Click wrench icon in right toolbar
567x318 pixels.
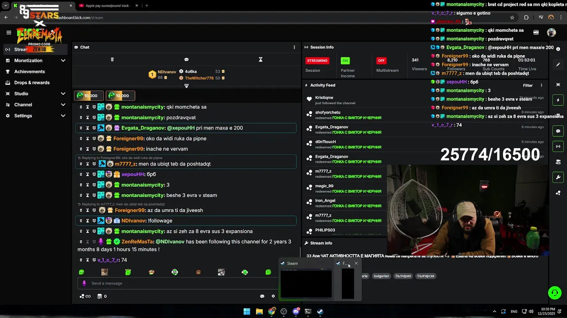point(558,178)
